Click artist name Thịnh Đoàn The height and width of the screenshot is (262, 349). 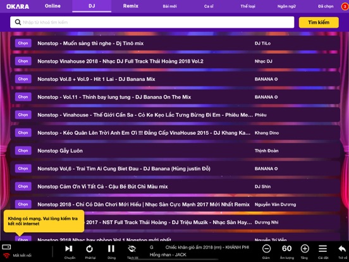[266, 151]
